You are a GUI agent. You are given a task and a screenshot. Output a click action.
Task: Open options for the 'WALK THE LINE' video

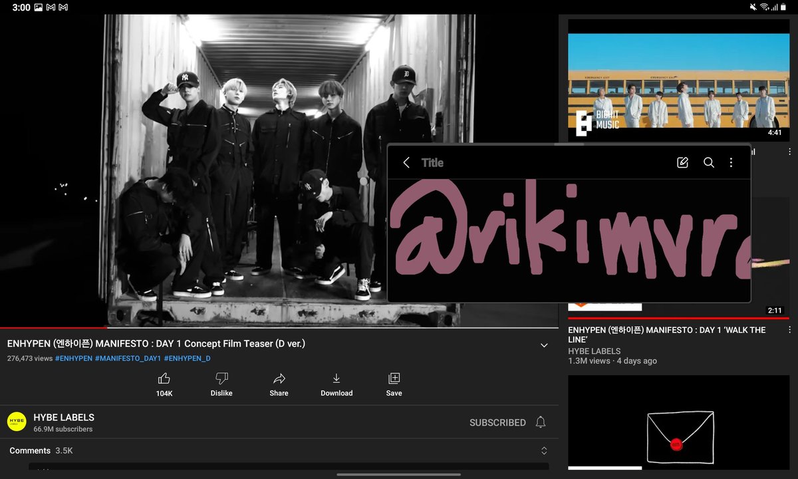[x=789, y=330]
